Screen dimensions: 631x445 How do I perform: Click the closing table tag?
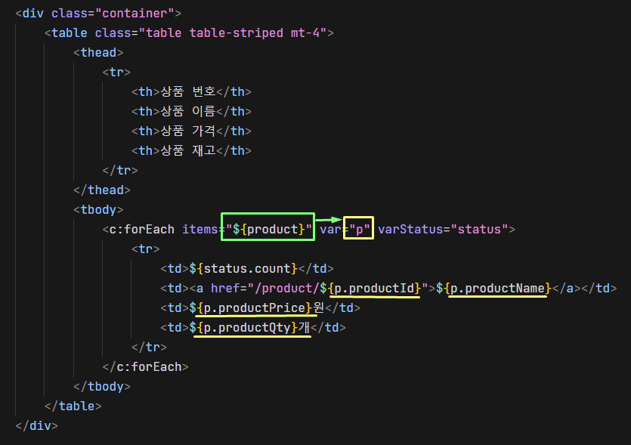pos(73,406)
